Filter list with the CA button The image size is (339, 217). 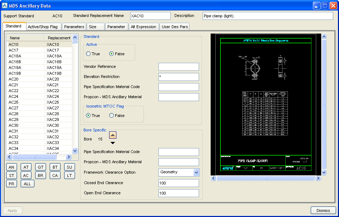pos(55,175)
